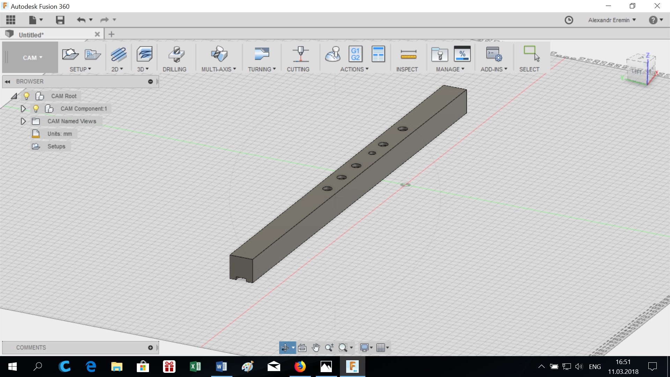
Task: Expand the CAM Component:1 tree node
Action: 23,109
